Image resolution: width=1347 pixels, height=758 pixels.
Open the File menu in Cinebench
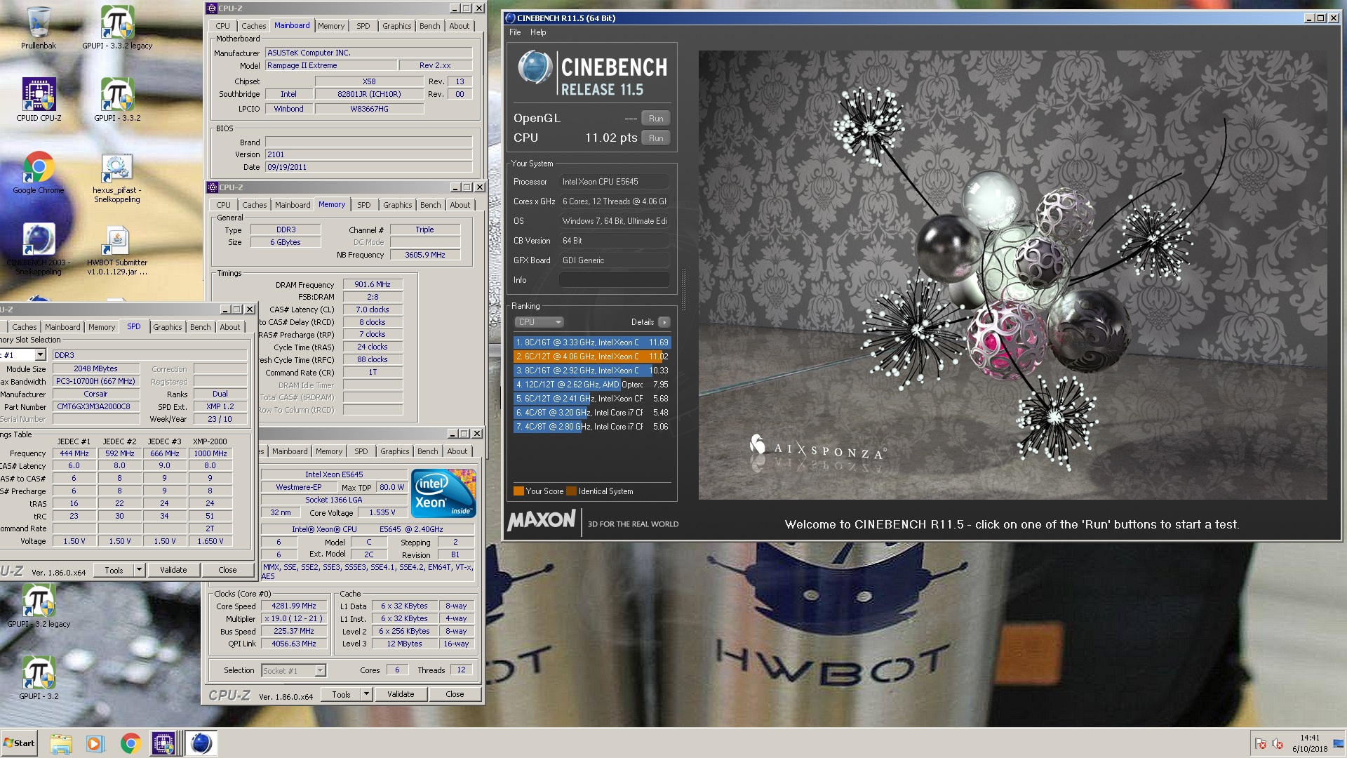click(x=515, y=32)
